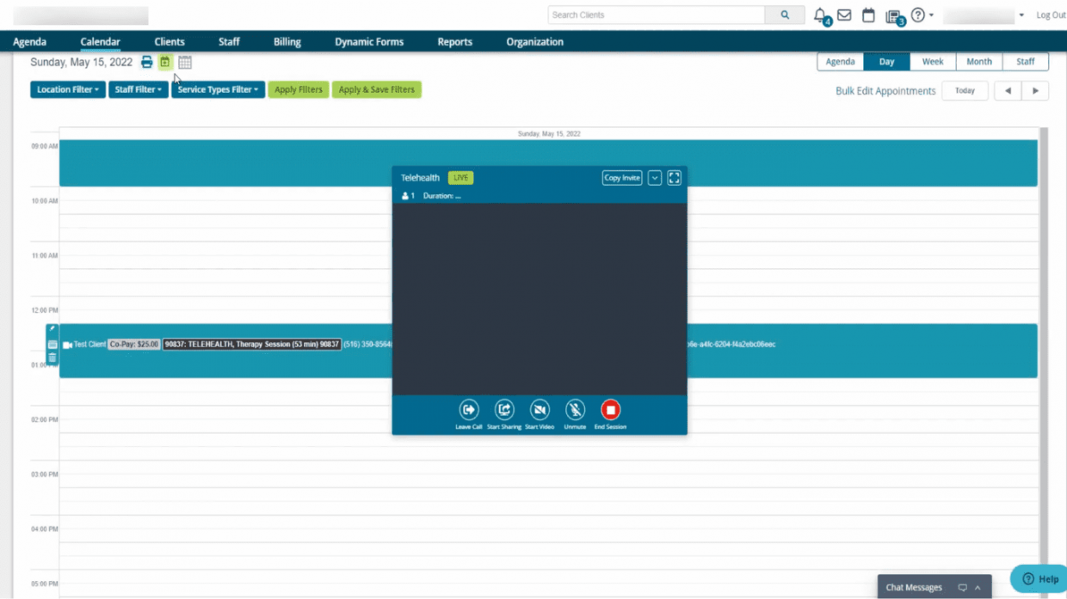This screenshot has width=1067, height=599.
Task: Open notifications bell icon
Action: click(x=821, y=15)
